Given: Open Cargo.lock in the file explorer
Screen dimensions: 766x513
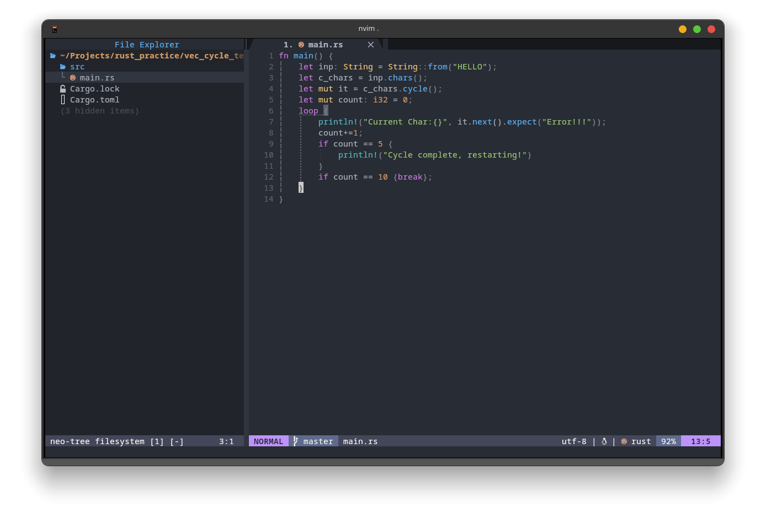Looking at the screenshot, I should click(x=95, y=89).
